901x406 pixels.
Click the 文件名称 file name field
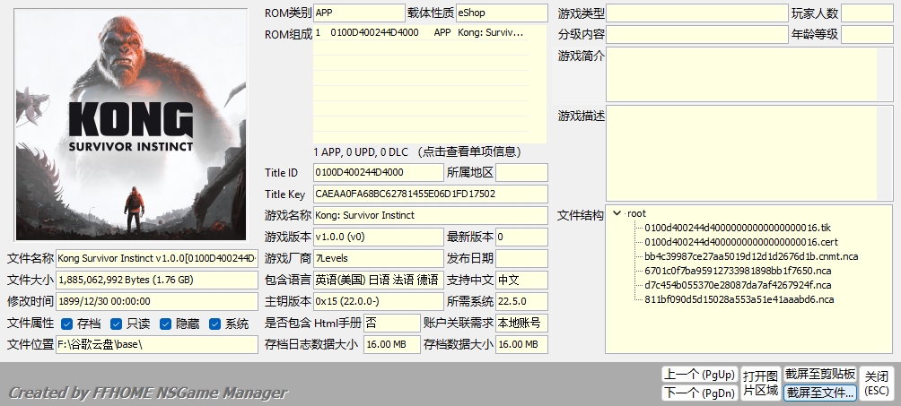pyautogui.click(x=157, y=258)
